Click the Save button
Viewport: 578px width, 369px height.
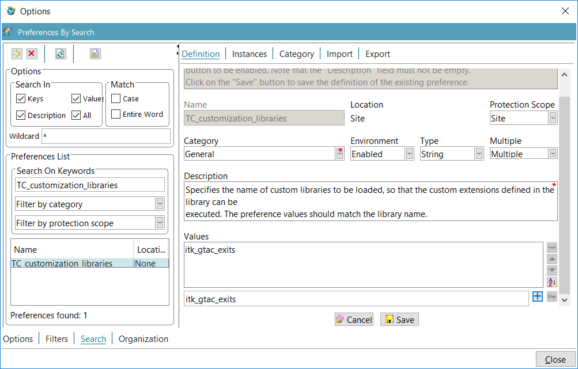click(399, 319)
